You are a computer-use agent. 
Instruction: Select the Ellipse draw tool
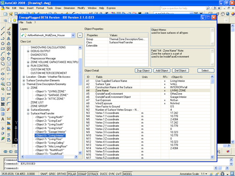click(x=3, y=74)
